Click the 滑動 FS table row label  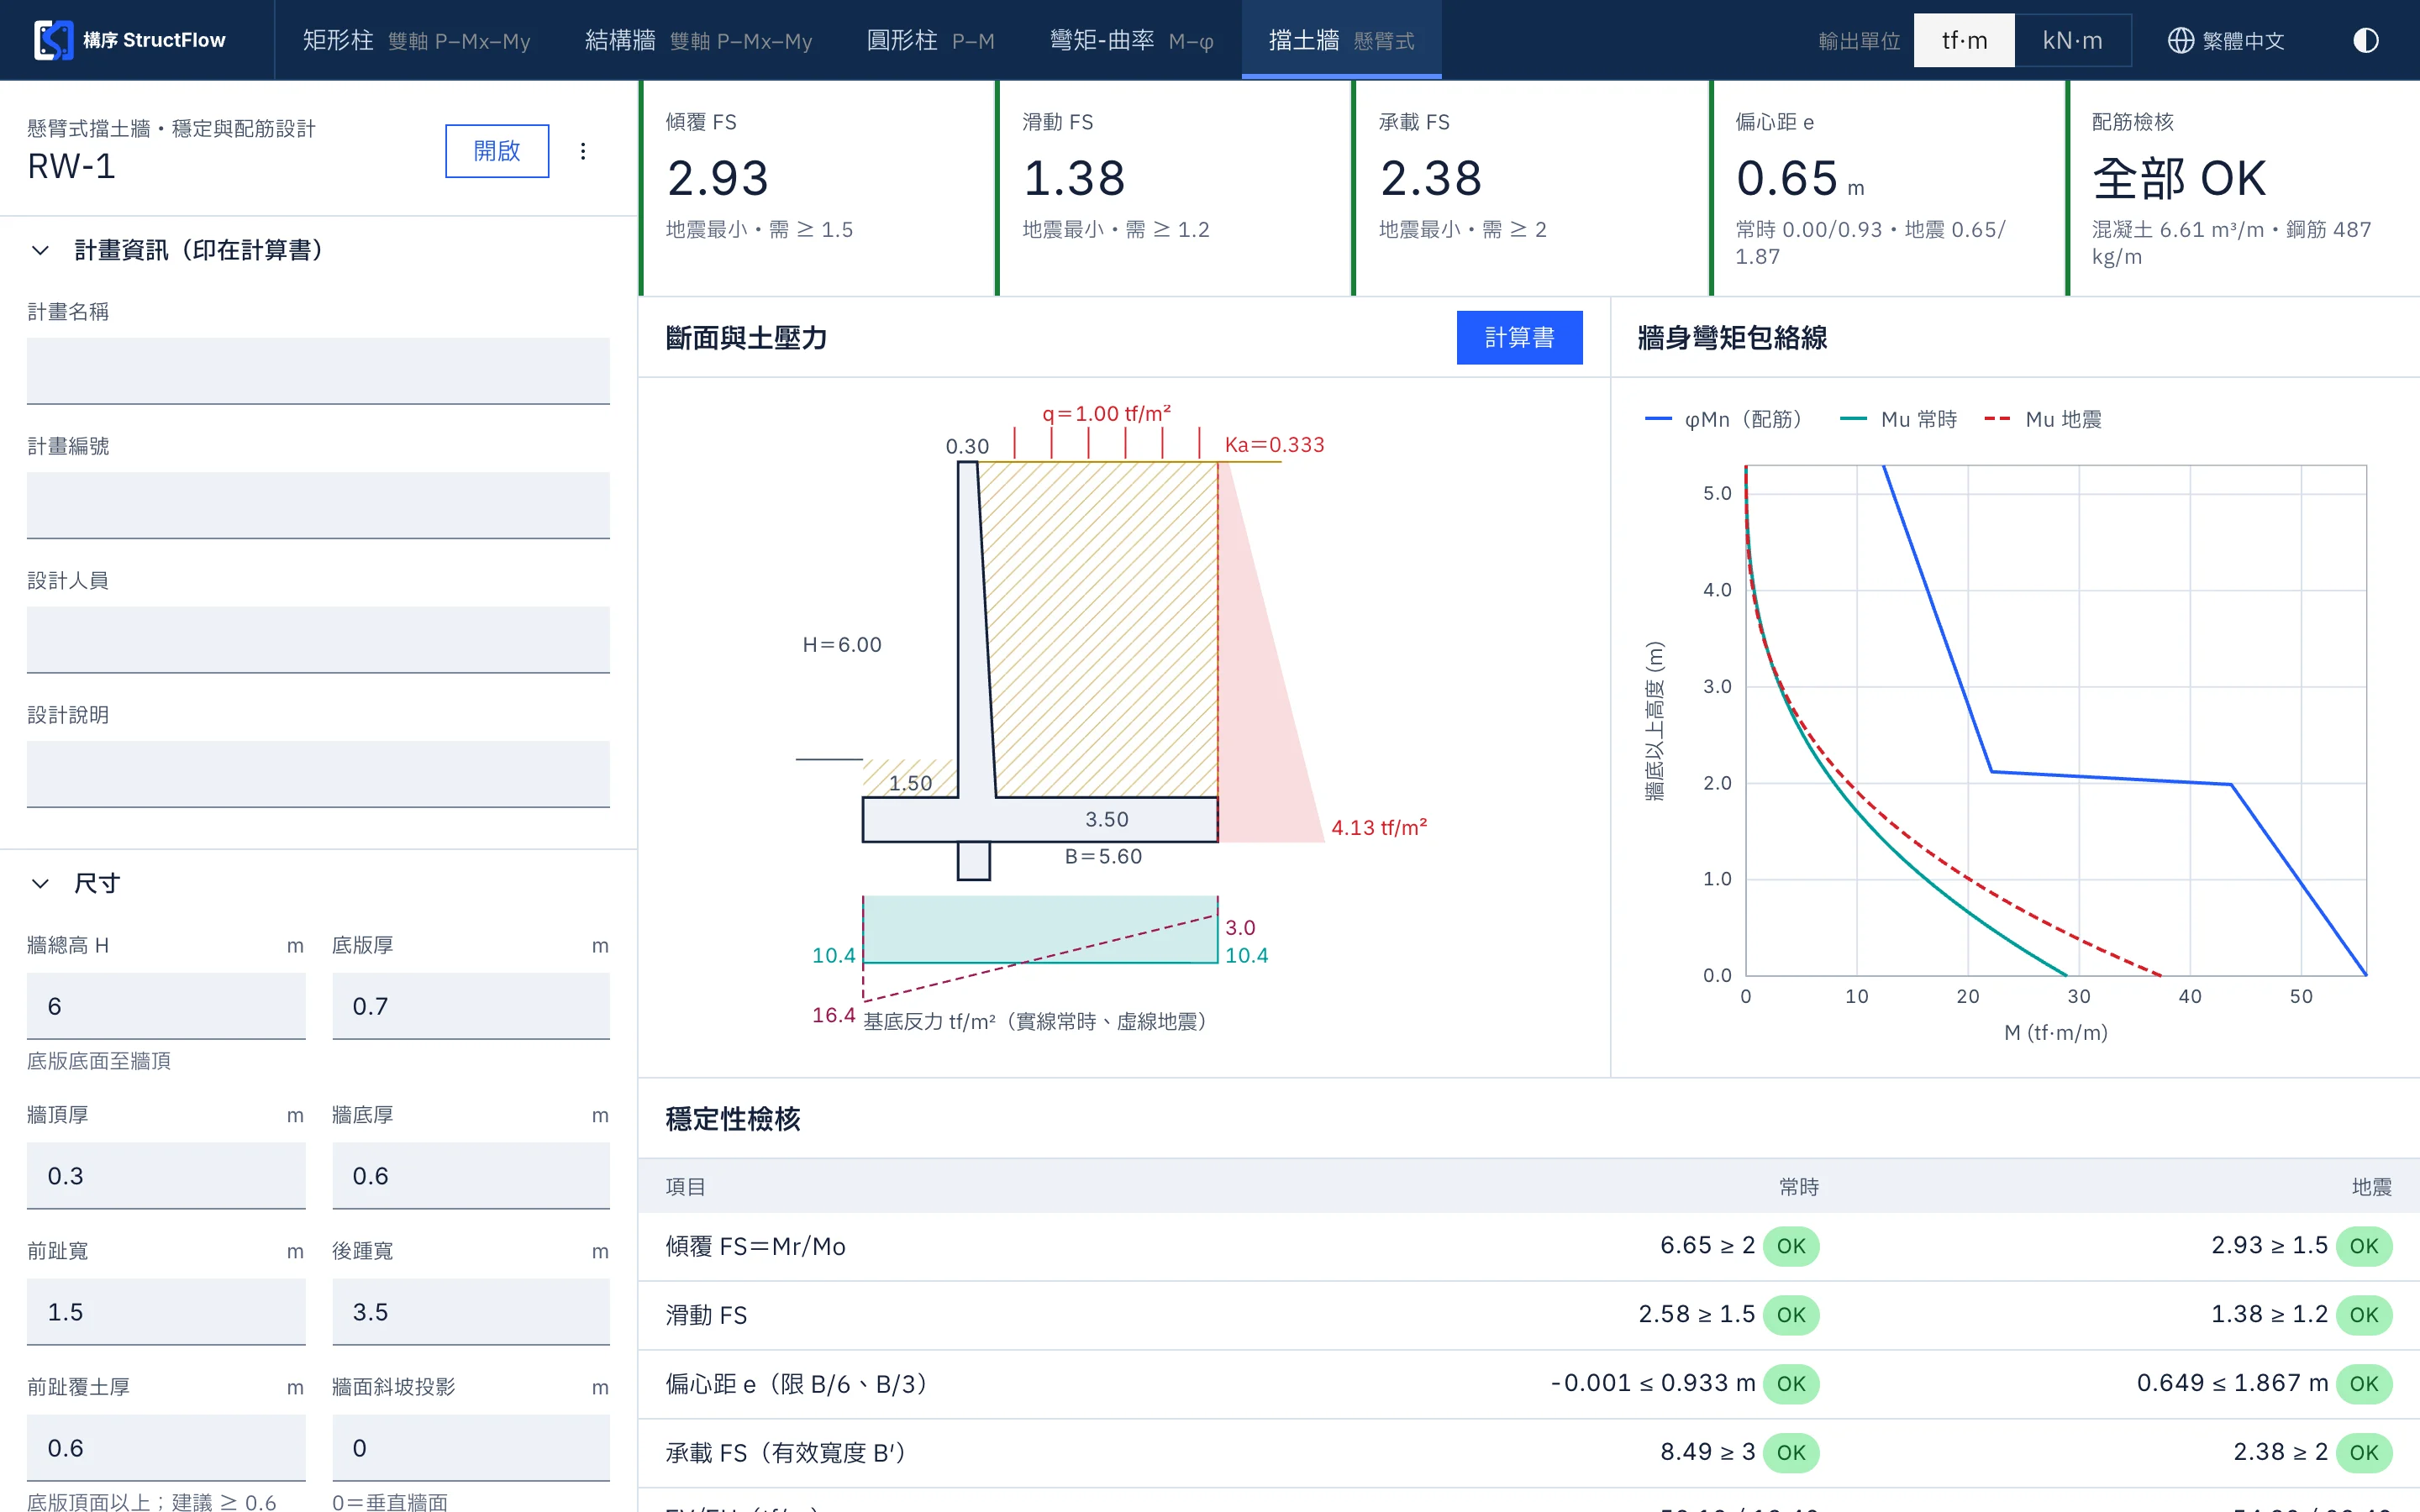(x=707, y=1315)
